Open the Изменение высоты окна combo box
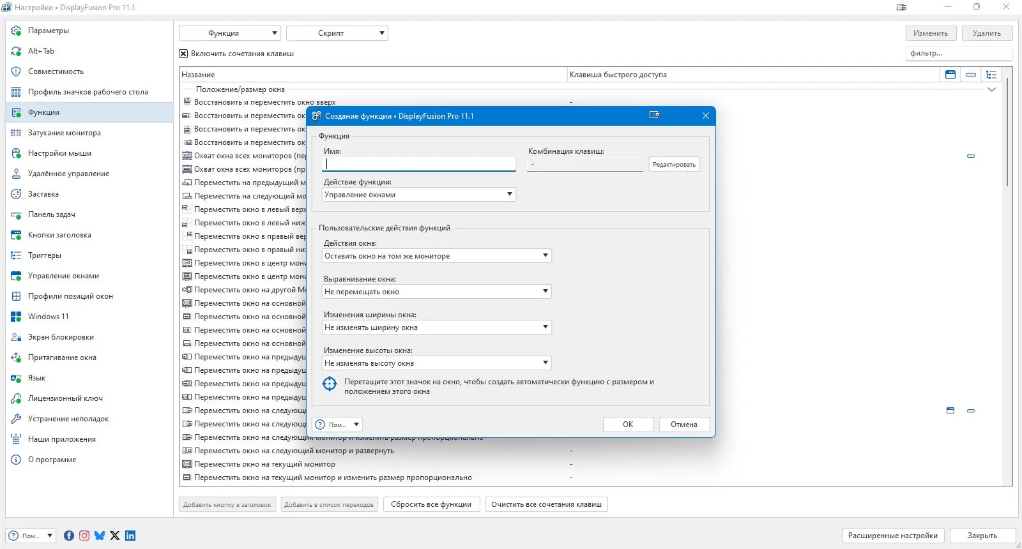Image resolution: width=1022 pixels, height=549 pixels. (x=437, y=363)
